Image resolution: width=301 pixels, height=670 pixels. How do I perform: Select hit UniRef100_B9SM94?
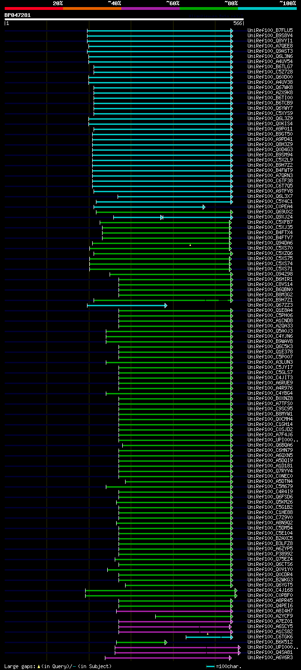coord(270,155)
